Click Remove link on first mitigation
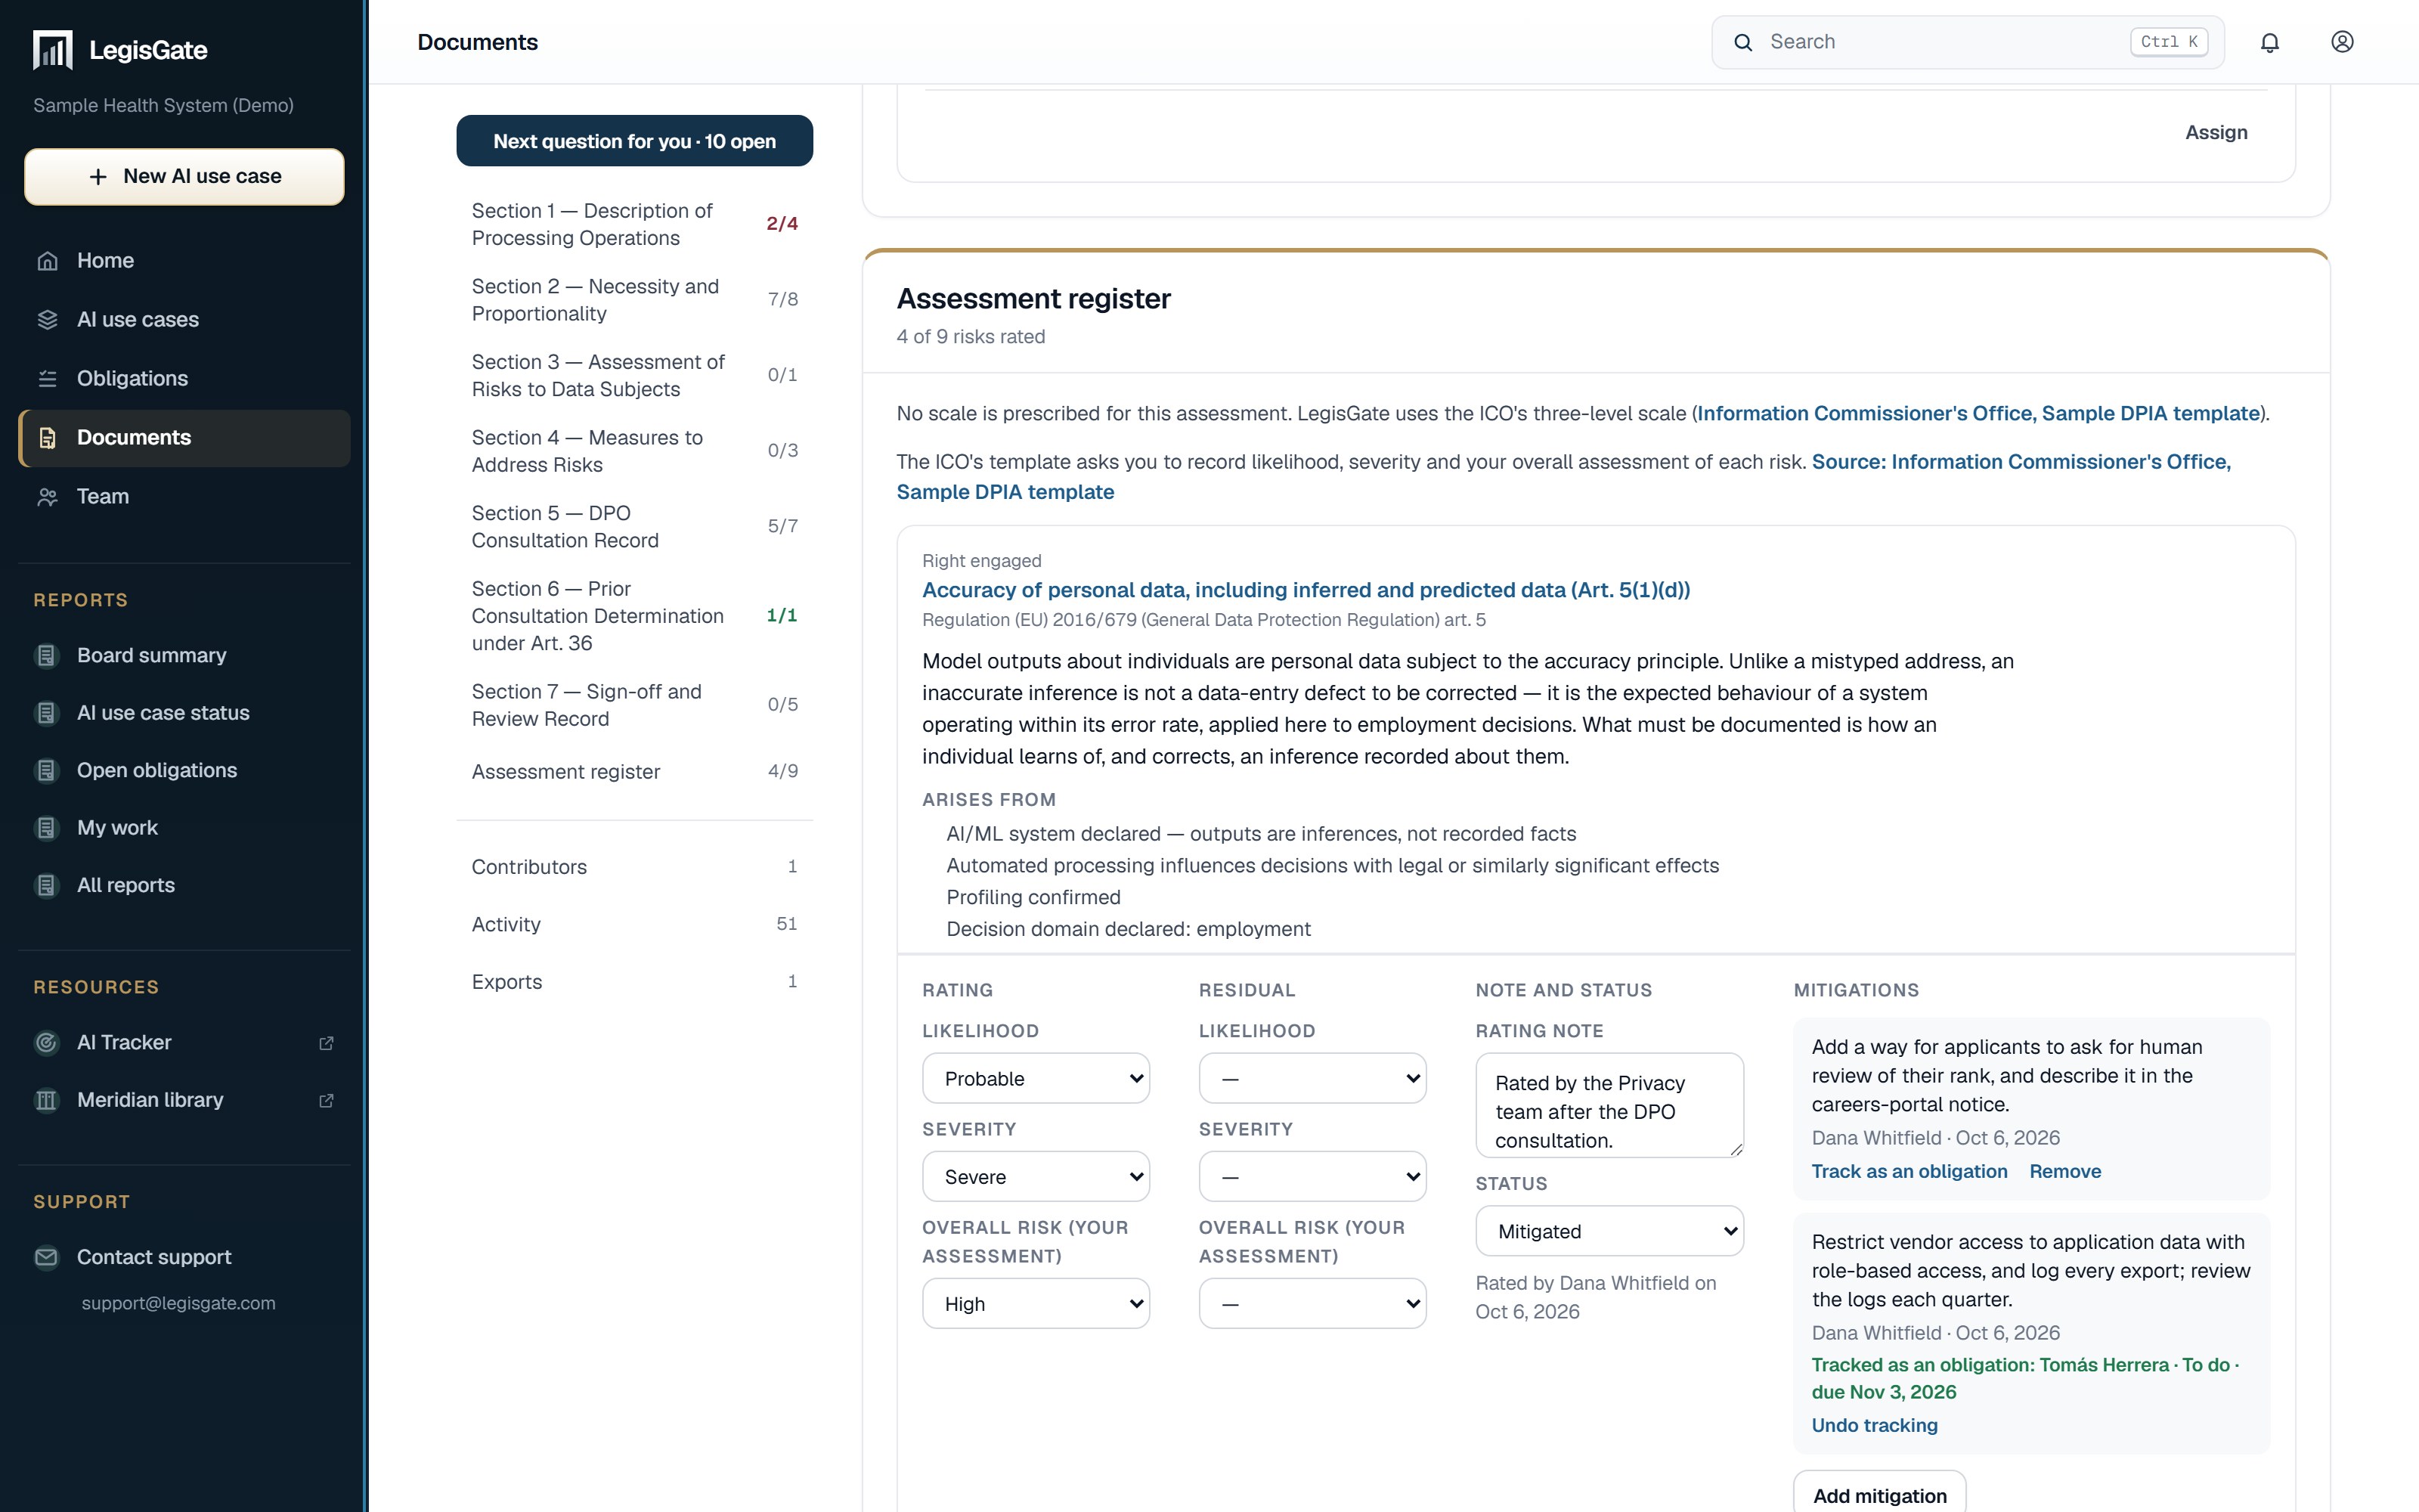Viewport: 2419px width, 1512px height. pyautogui.click(x=2065, y=1172)
